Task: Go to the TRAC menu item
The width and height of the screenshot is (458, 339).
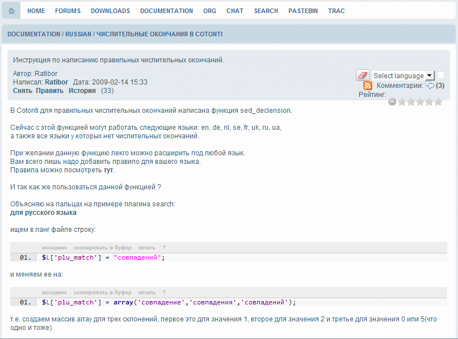Action: [337, 11]
